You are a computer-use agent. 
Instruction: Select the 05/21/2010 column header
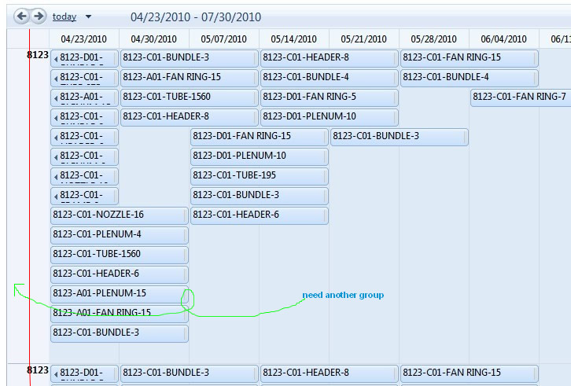(363, 39)
